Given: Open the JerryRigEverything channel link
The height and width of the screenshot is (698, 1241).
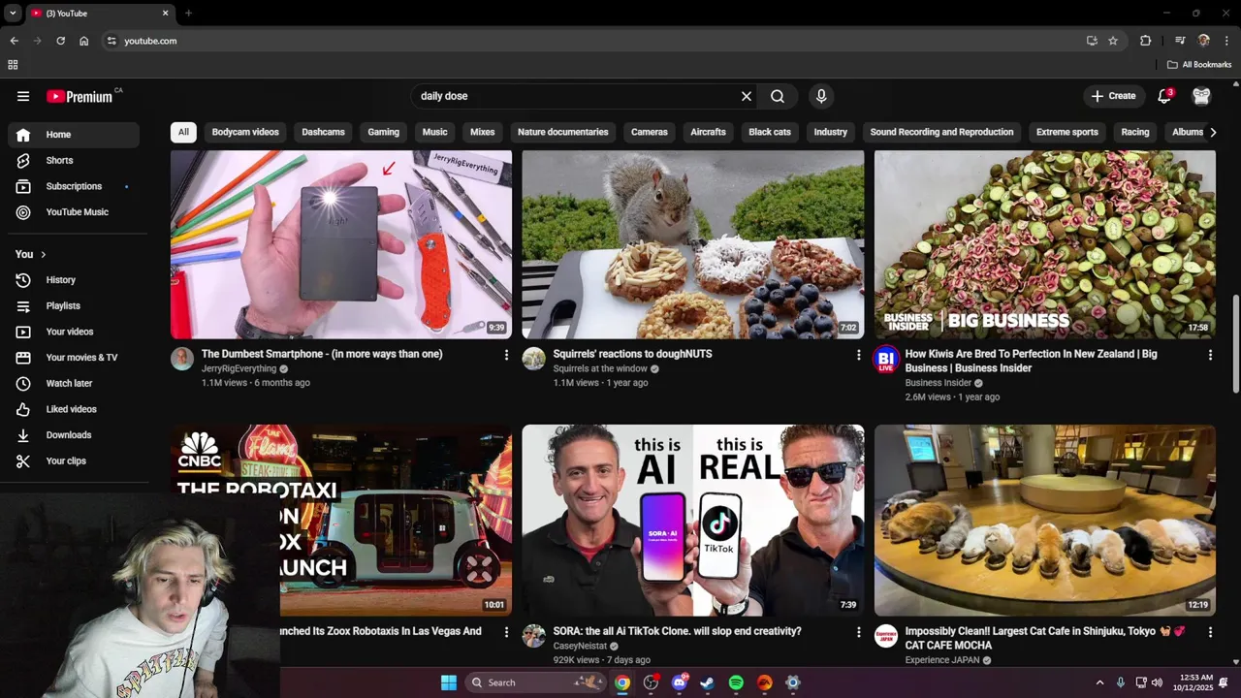Looking at the screenshot, I should [239, 368].
